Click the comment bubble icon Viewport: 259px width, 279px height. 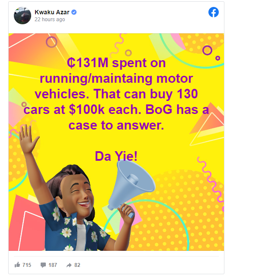[43, 265]
